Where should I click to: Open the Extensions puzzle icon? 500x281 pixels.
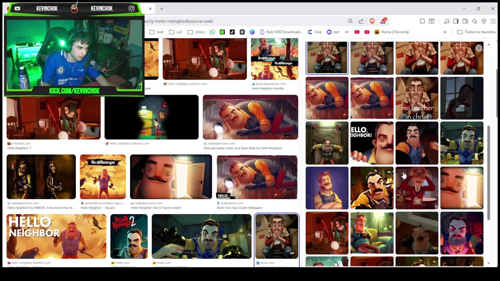pos(422,21)
